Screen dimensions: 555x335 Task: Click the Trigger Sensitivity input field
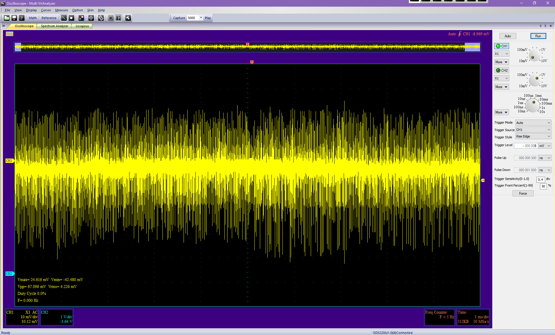tap(541, 180)
